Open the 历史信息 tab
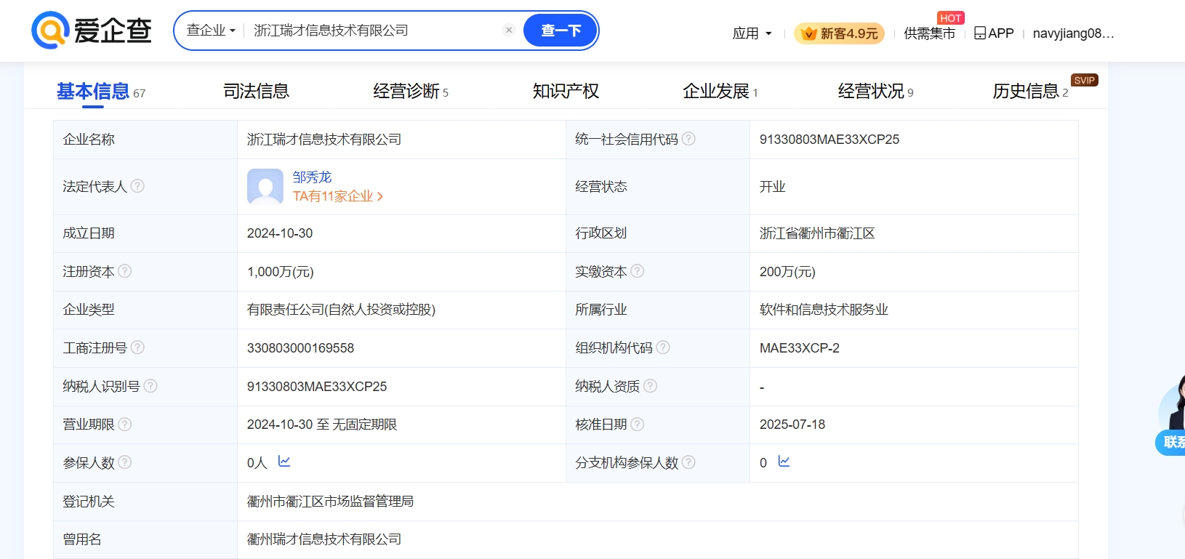Viewport: 1185px width, 559px height. click(1025, 92)
